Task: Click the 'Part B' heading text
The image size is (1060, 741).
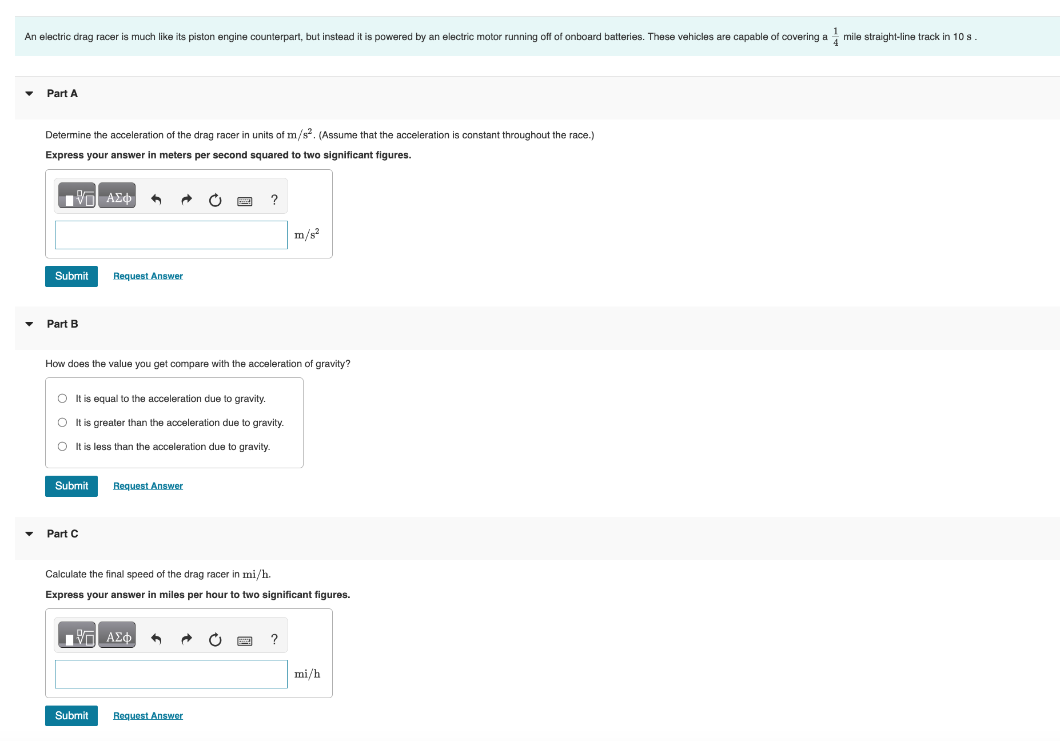Action: pyautogui.click(x=62, y=324)
